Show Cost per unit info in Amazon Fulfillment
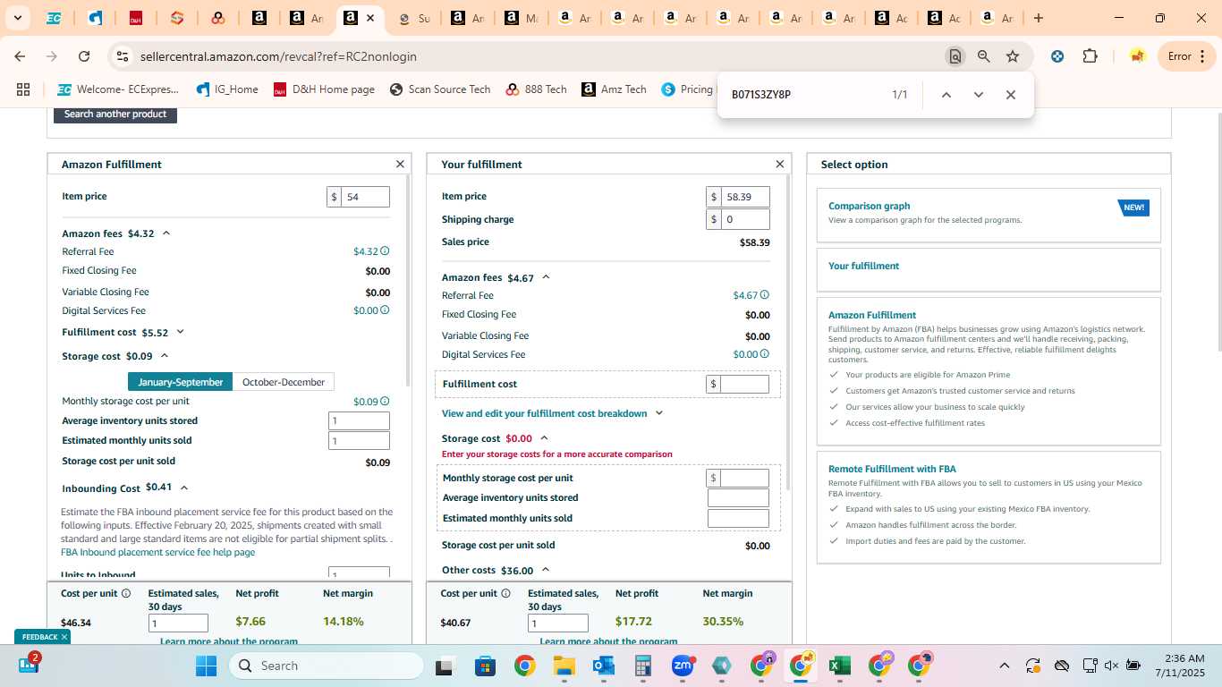This screenshot has height=687, width=1222. pyautogui.click(x=126, y=593)
